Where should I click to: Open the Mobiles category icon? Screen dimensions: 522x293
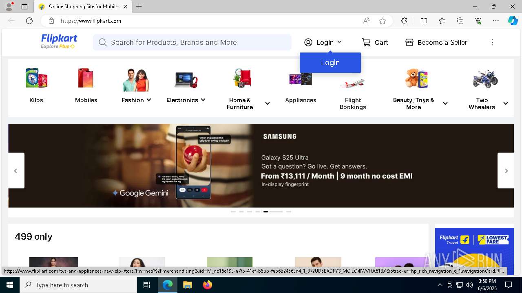[x=86, y=78]
